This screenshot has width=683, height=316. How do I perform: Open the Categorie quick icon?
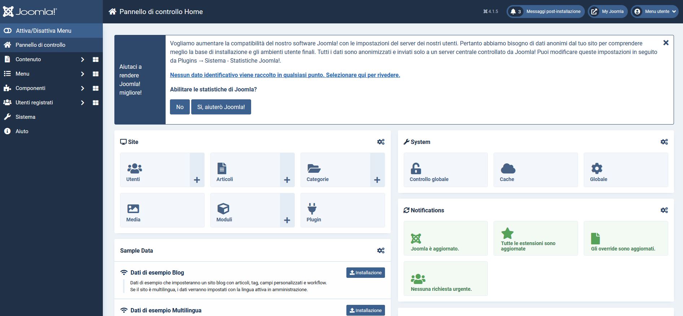click(x=336, y=170)
